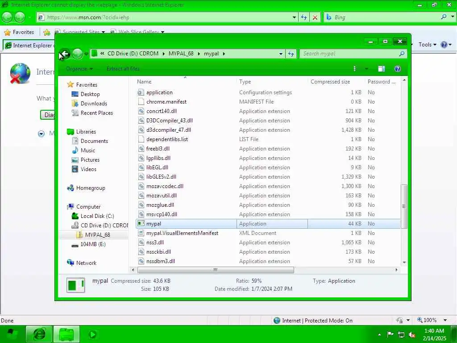Open Recent Places in the navigation pane
Image resolution: width=457 pixels, height=343 pixels.
pos(97,113)
